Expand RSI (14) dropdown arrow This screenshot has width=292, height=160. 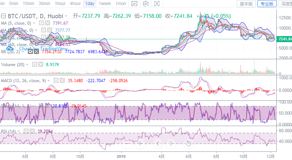[19, 131]
